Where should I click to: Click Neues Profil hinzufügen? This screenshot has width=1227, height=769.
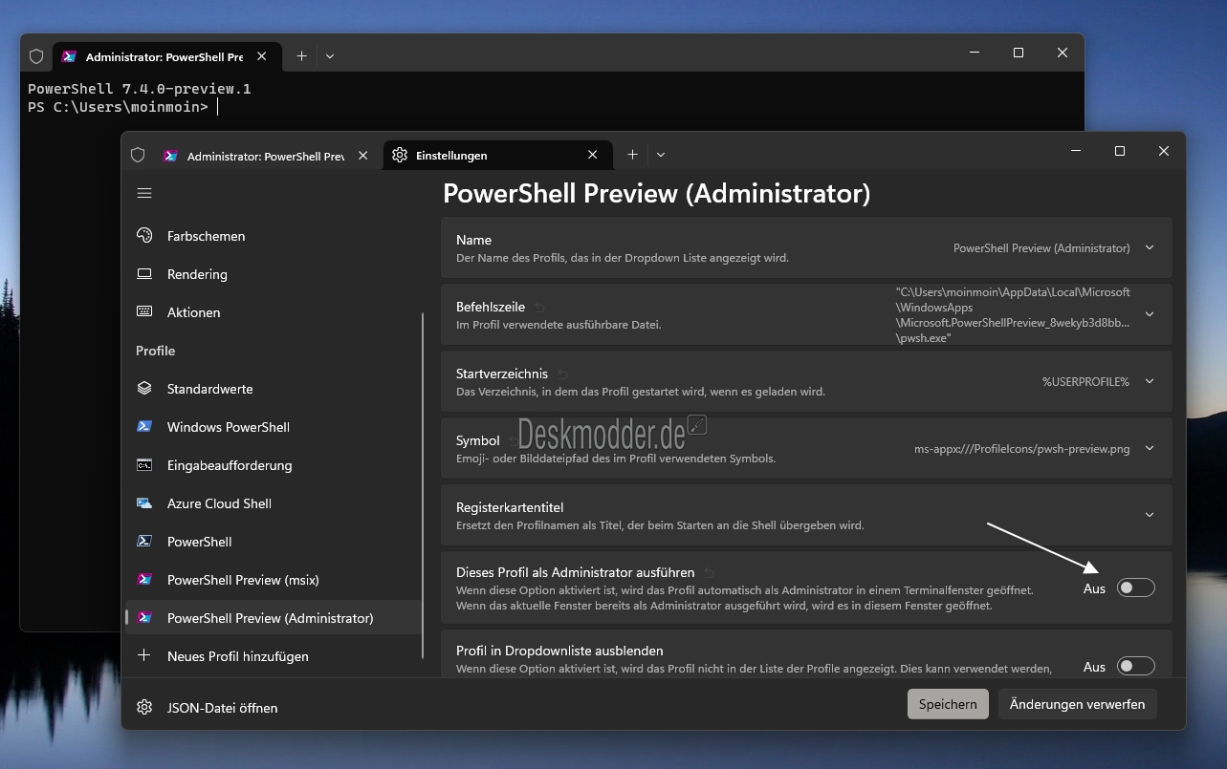pos(274,656)
